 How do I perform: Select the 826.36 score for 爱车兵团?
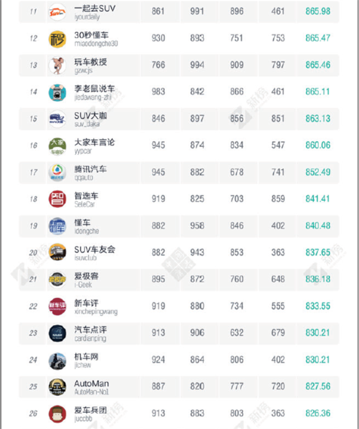click(x=318, y=413)
